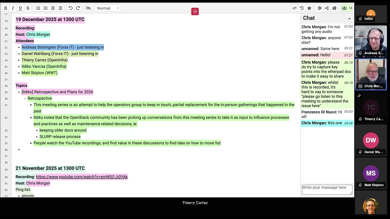Click the 'Ping list:' line

pos(23,189)
